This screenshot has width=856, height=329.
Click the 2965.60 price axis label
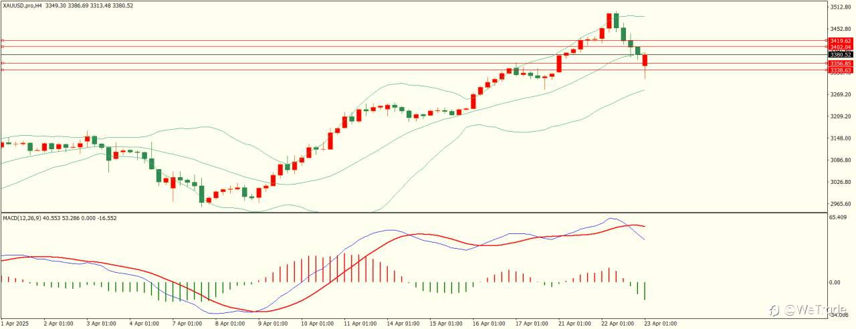840,204
